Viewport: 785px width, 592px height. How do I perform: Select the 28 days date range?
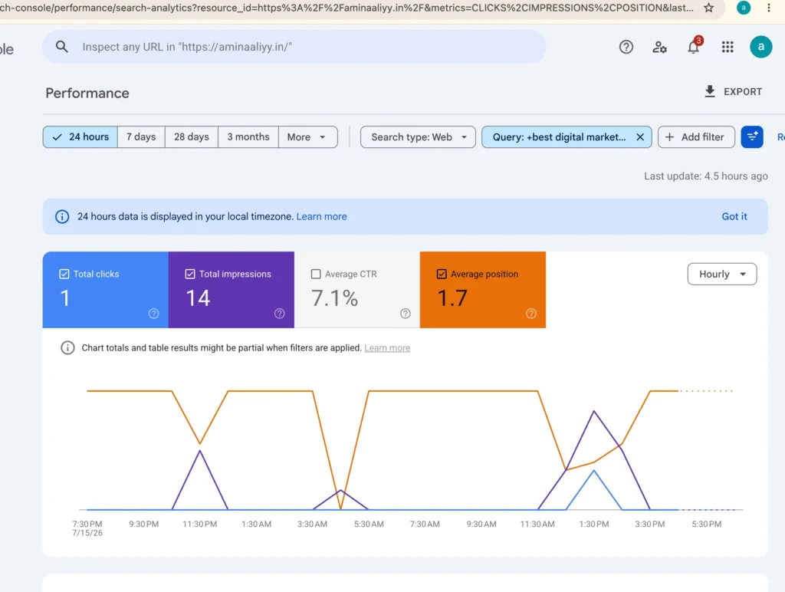tap(191, 137)
